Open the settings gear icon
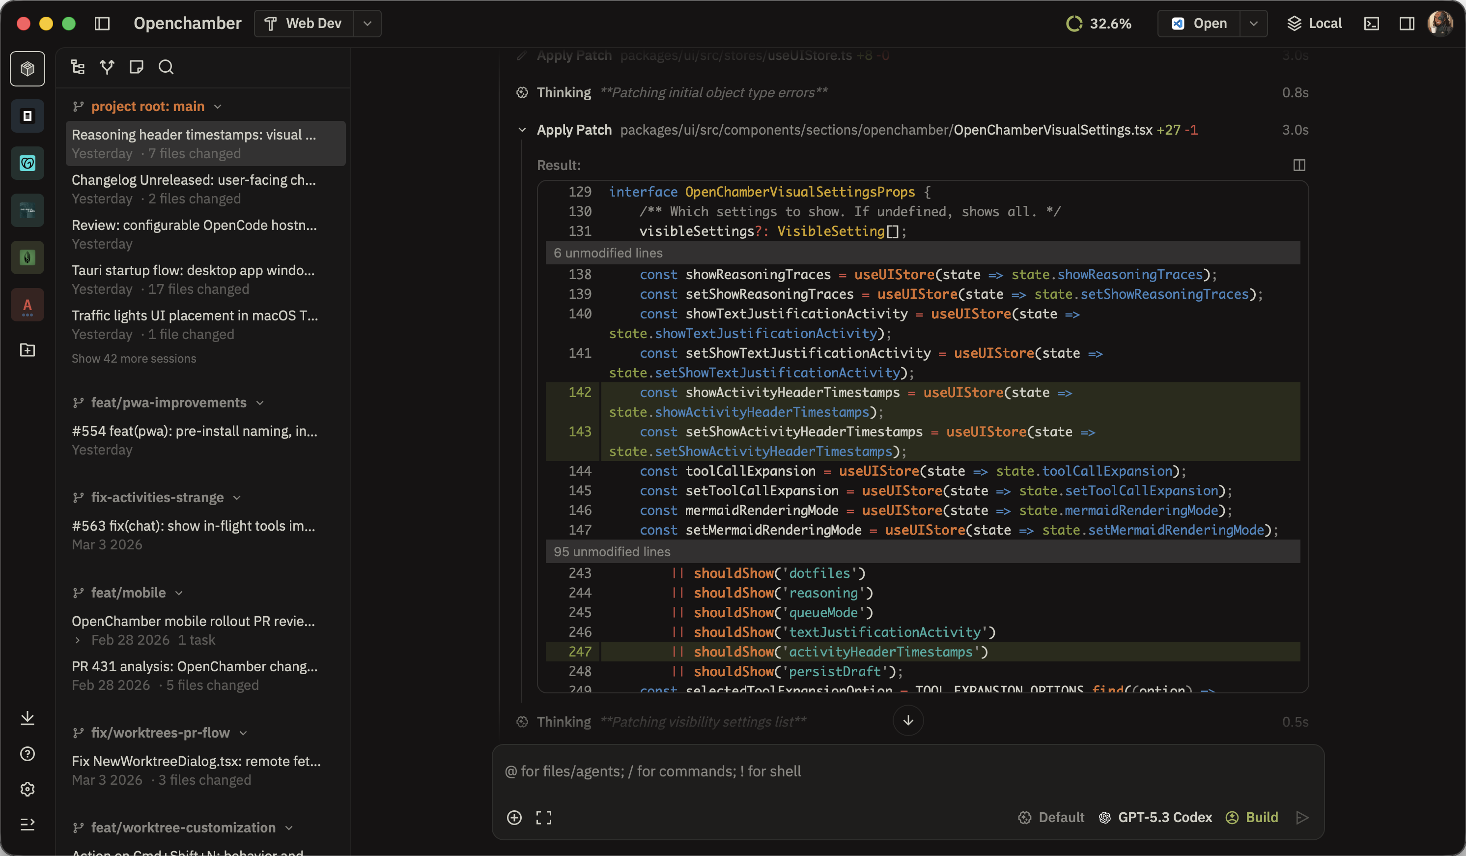Image resolution: width=1466 pixels, height=856 pixels. coord(28,789)
